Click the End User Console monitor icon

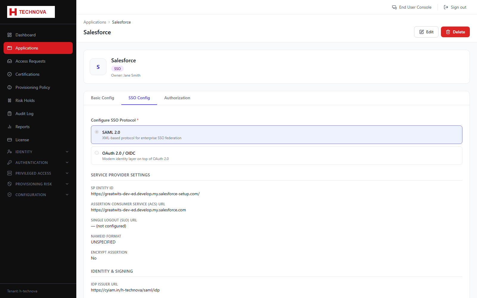pos(394,7)
